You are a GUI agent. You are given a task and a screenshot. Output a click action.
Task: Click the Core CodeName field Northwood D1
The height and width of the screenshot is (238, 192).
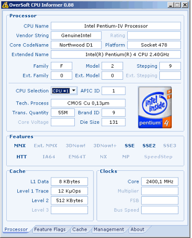pos(76,45)
